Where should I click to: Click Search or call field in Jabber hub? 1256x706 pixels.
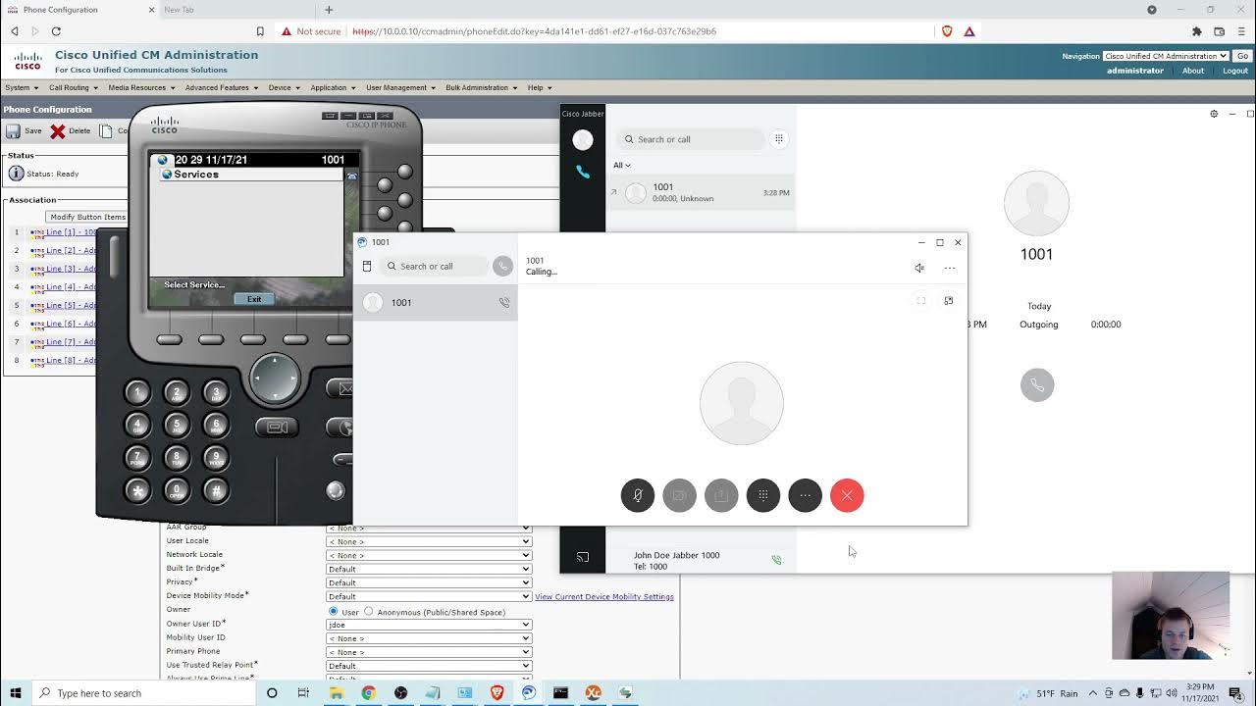(x=691, y=139)
